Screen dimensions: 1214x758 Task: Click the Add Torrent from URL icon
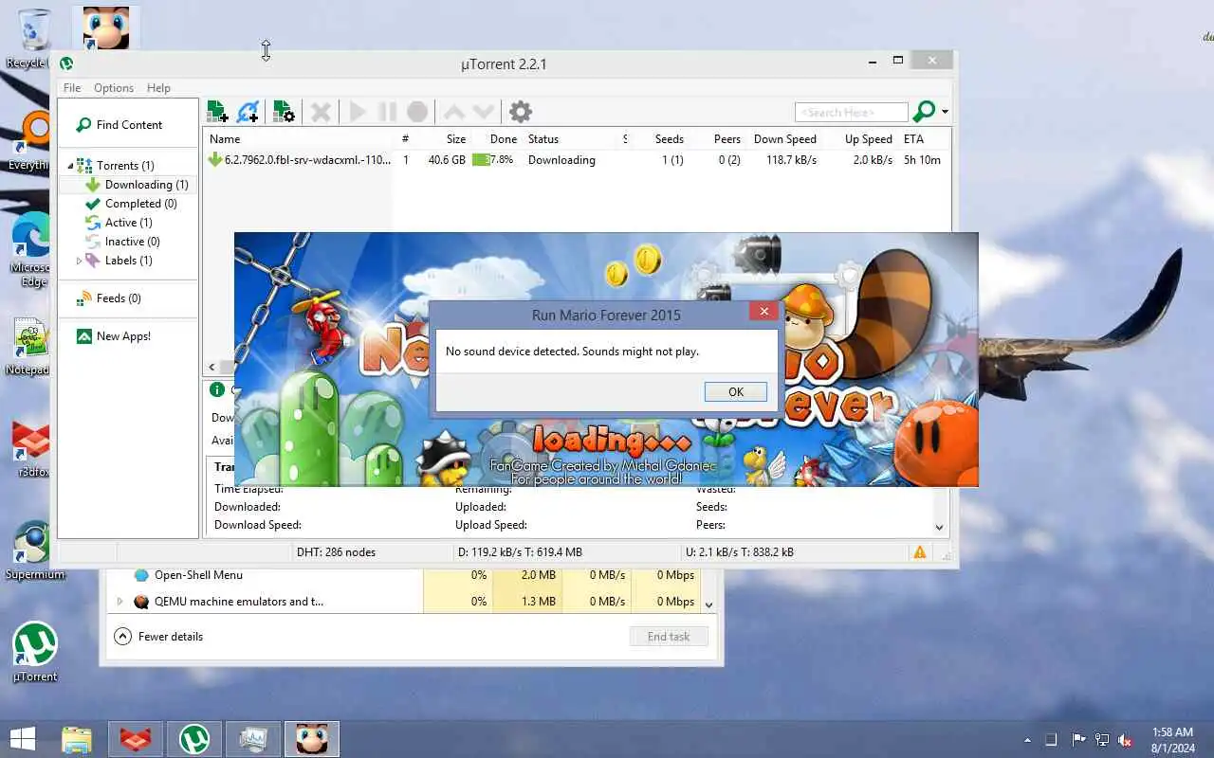pyautogui.click(x=248, y=112)
